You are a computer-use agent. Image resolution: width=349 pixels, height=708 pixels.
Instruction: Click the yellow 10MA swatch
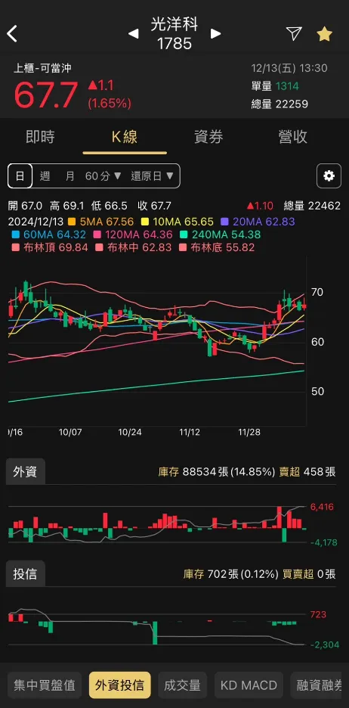coord(146,222)
